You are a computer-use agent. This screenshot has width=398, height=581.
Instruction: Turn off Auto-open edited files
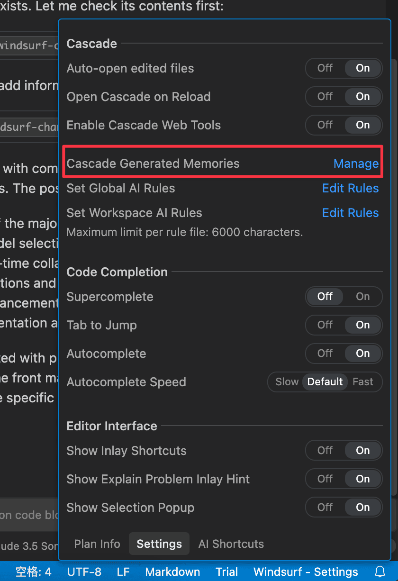[325, 68]
